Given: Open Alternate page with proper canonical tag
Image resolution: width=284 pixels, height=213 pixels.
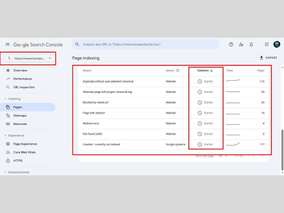Looking at the screenshot, I should point(107,92).
